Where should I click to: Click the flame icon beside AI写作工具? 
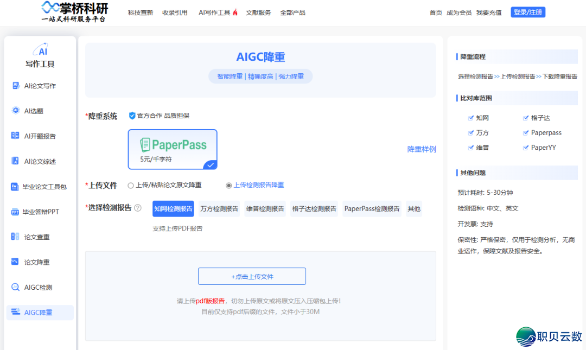click(235, 12)
